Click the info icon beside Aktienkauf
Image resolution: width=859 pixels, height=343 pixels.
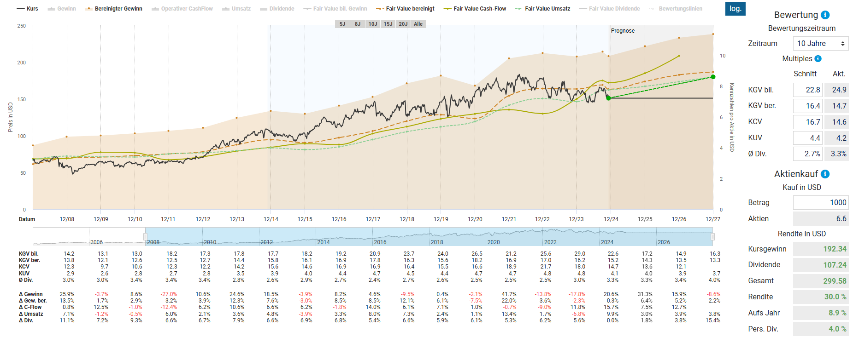tap(825, 174)
